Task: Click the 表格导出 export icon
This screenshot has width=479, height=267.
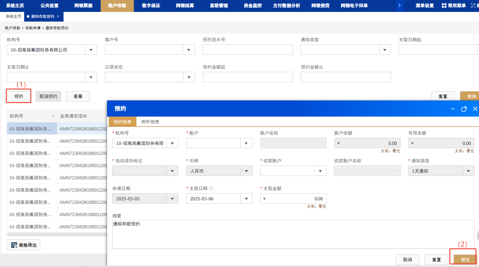Action: pos(14,245)
